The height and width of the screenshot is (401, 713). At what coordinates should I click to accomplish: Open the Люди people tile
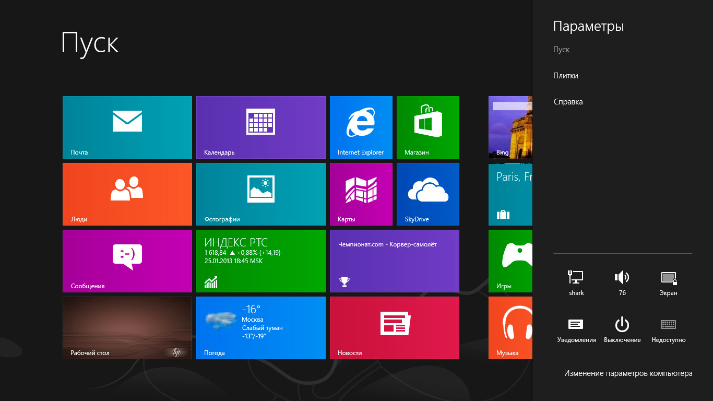(x=127, y=194)
